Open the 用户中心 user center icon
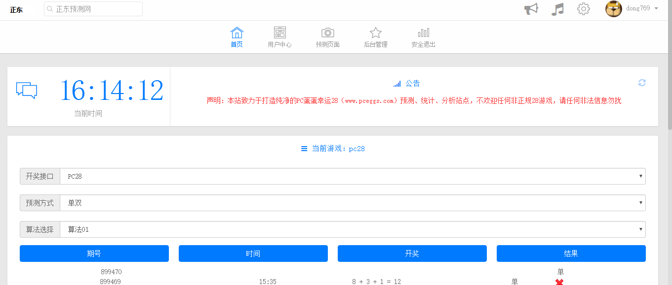 (280, 32)
